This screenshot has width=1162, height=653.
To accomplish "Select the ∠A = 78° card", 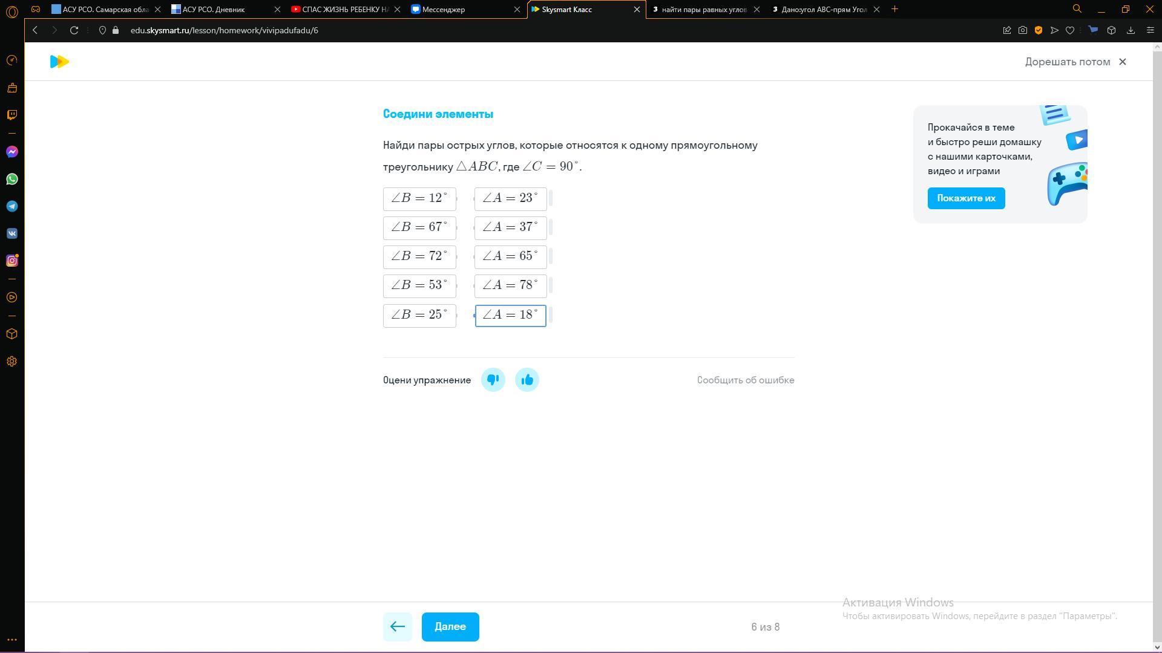I will (510, 285).
